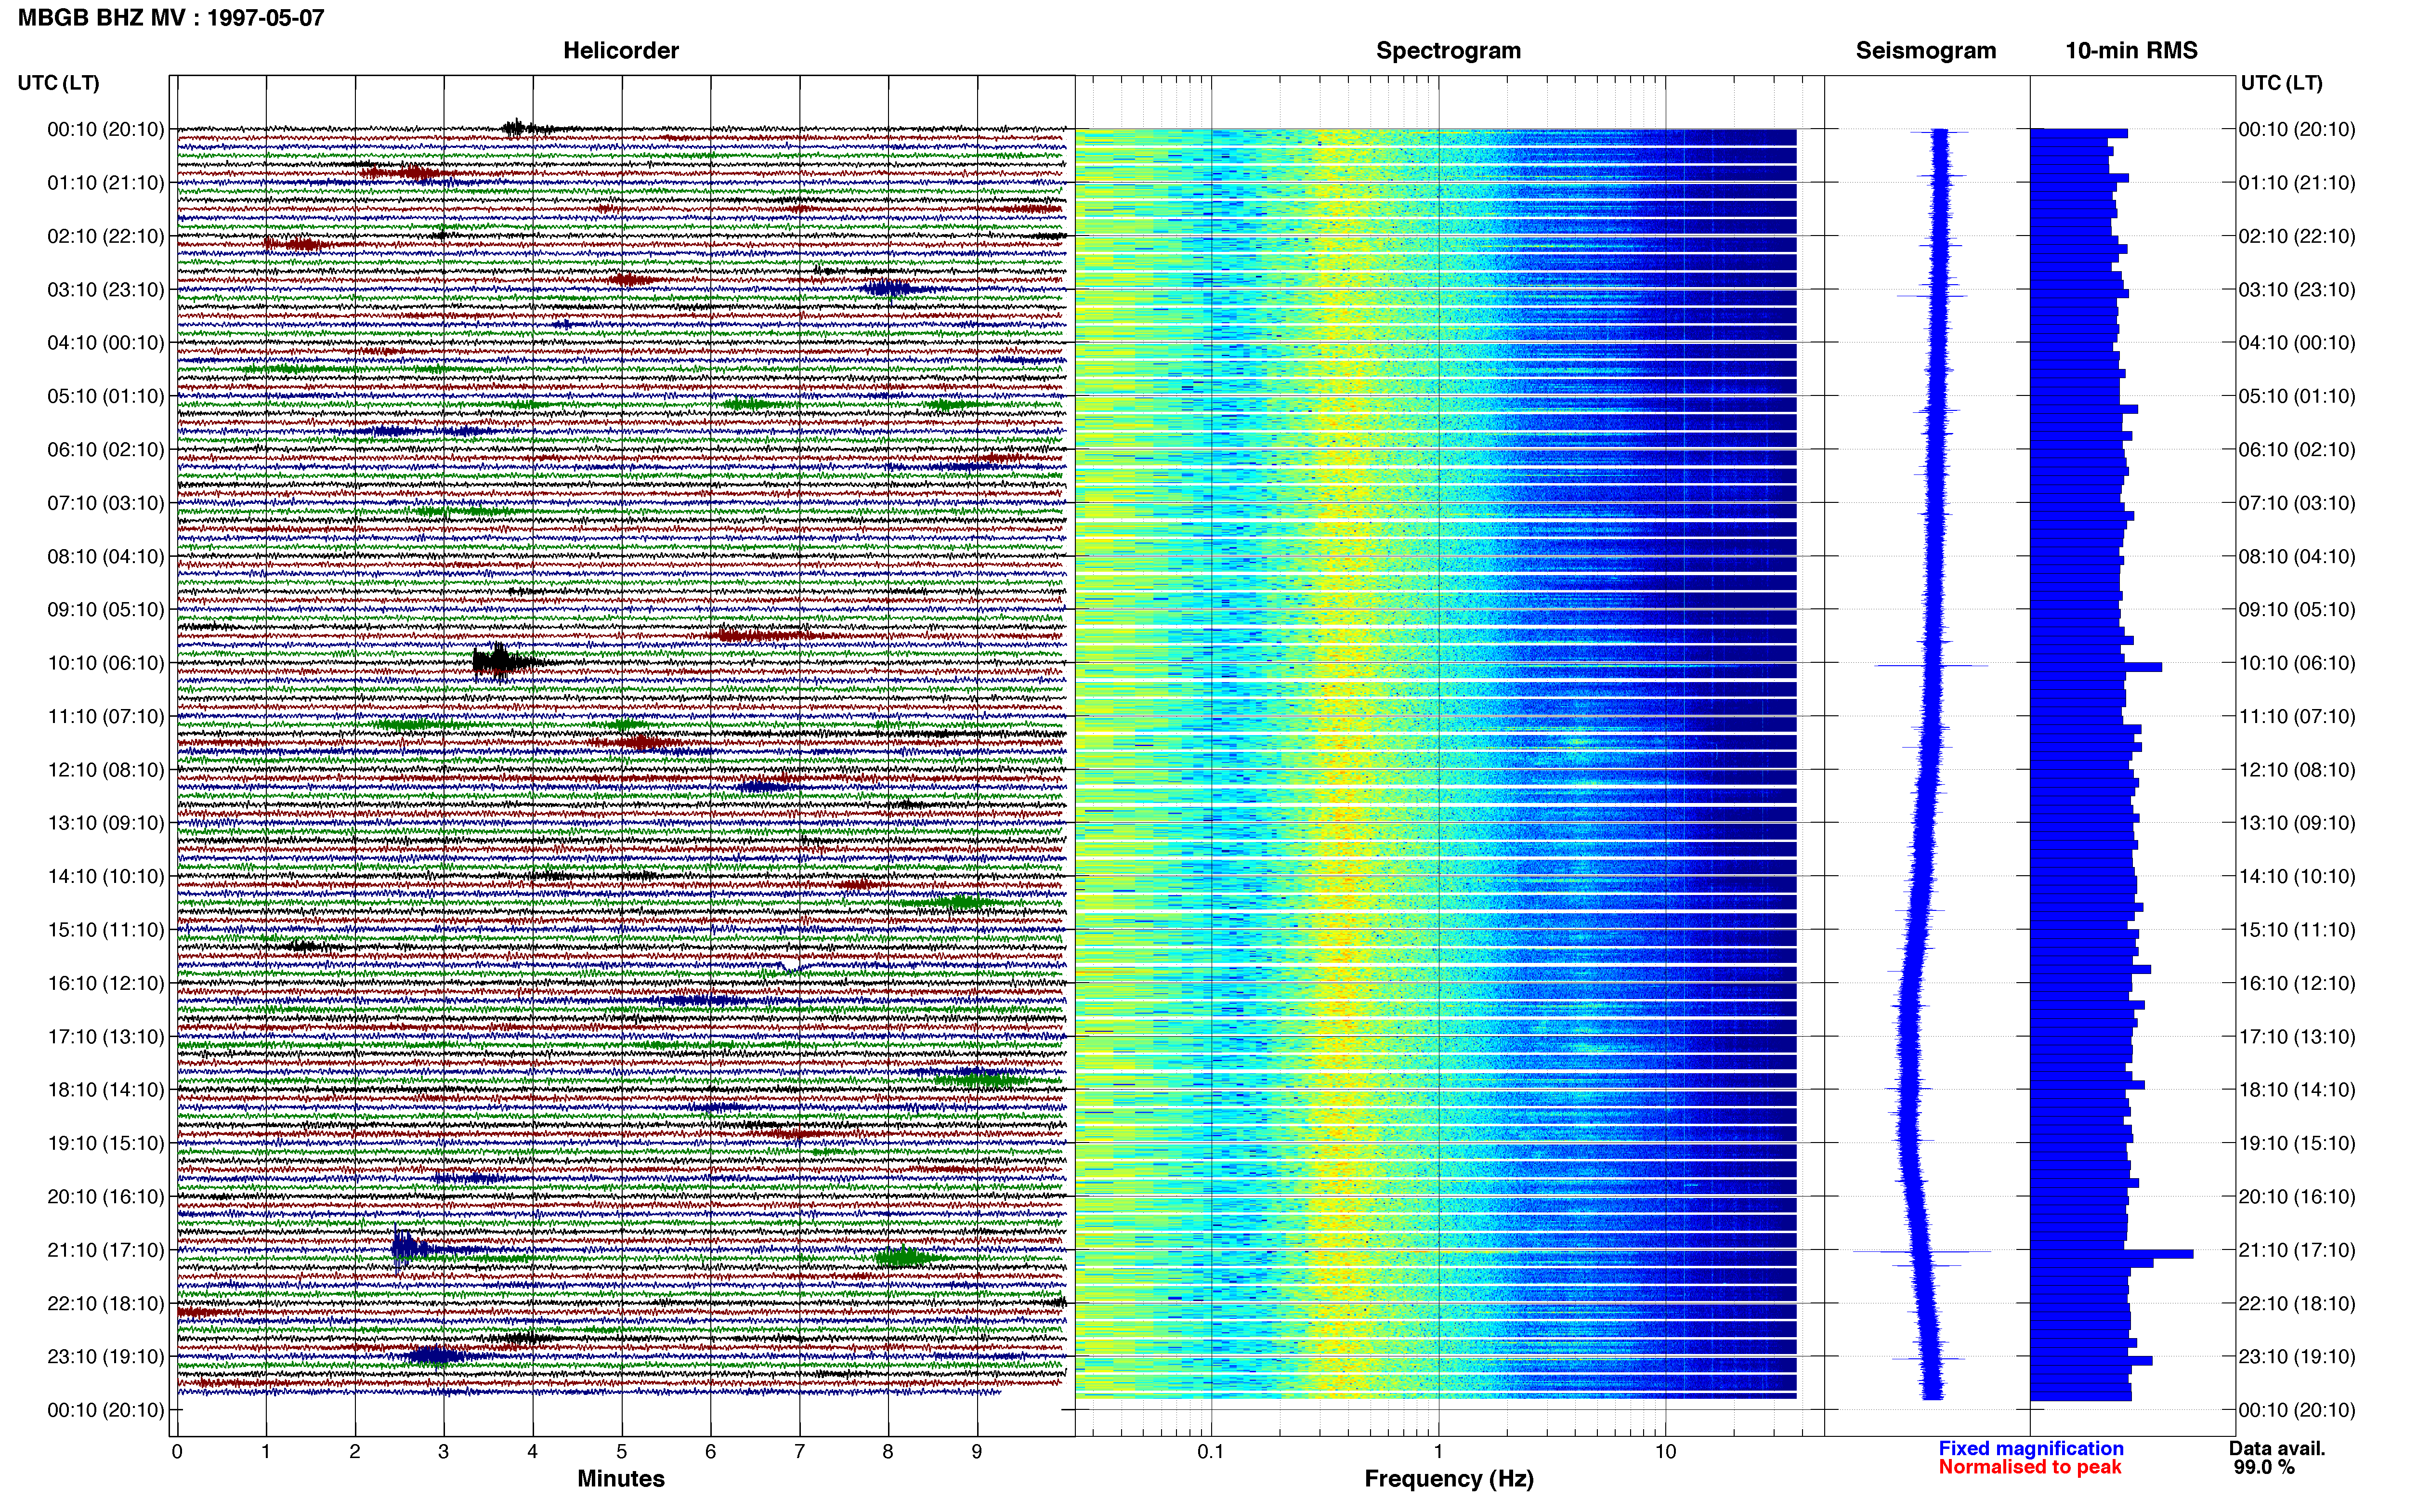Click helicorder-side time label '05:10 (01:10)'
Screen dimensions: 2417x1512
[x=105, y=396]
